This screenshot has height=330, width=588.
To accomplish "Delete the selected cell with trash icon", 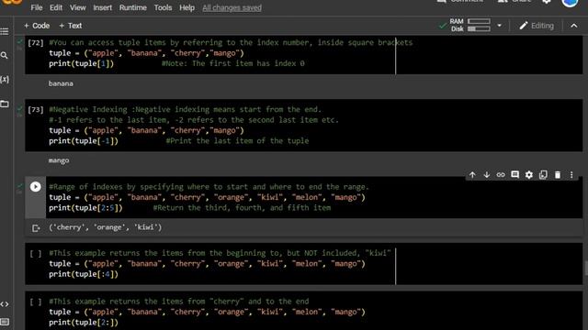I will click(558, 175).
